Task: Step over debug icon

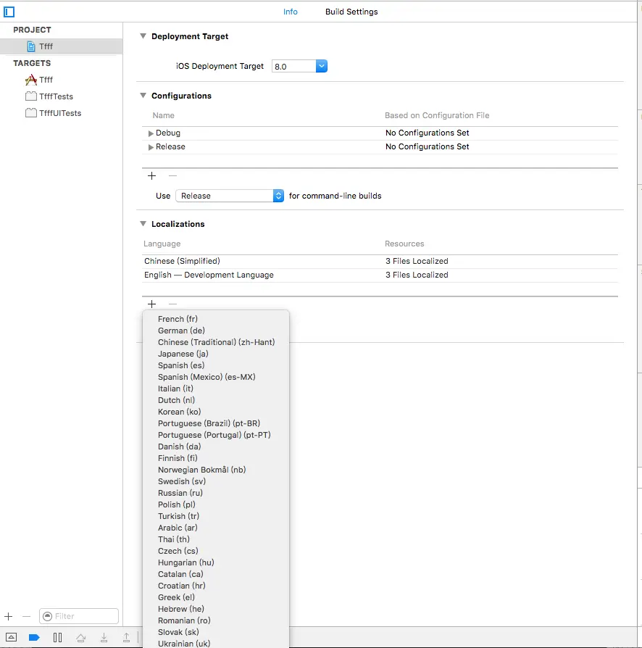Action: 81,638
